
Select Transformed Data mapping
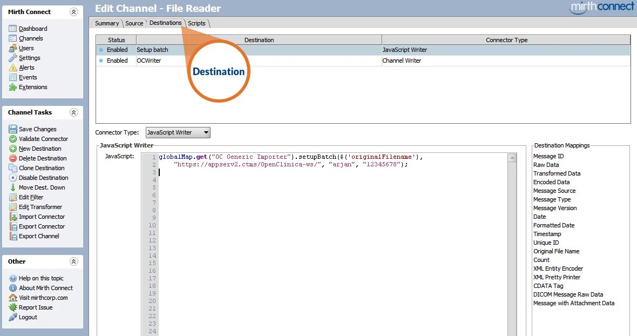coord(557,173)
